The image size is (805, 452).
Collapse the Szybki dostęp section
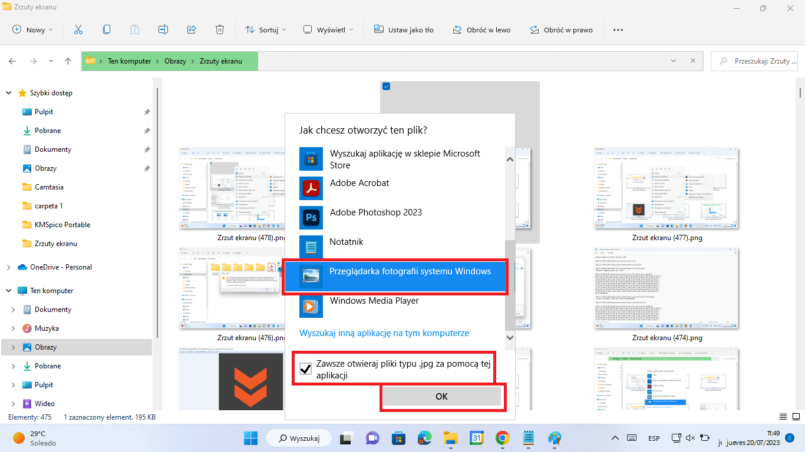[8, 93]
